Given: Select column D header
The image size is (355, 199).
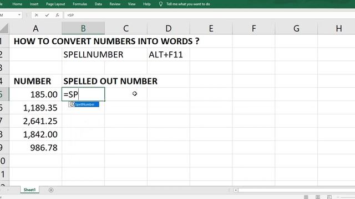Looking at the screenshot, I should (169, 28).
